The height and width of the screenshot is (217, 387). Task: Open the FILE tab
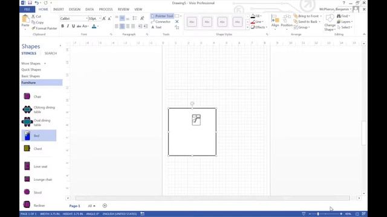coord(27,10)
